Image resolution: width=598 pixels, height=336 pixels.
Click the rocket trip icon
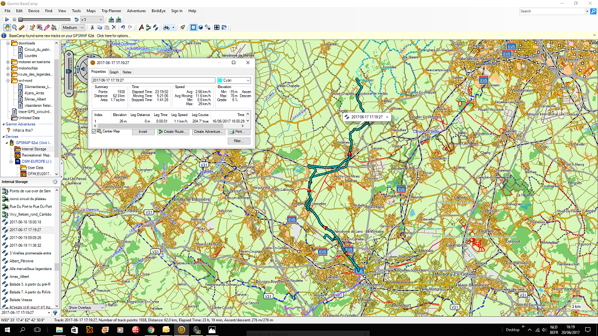click(183, 27)
